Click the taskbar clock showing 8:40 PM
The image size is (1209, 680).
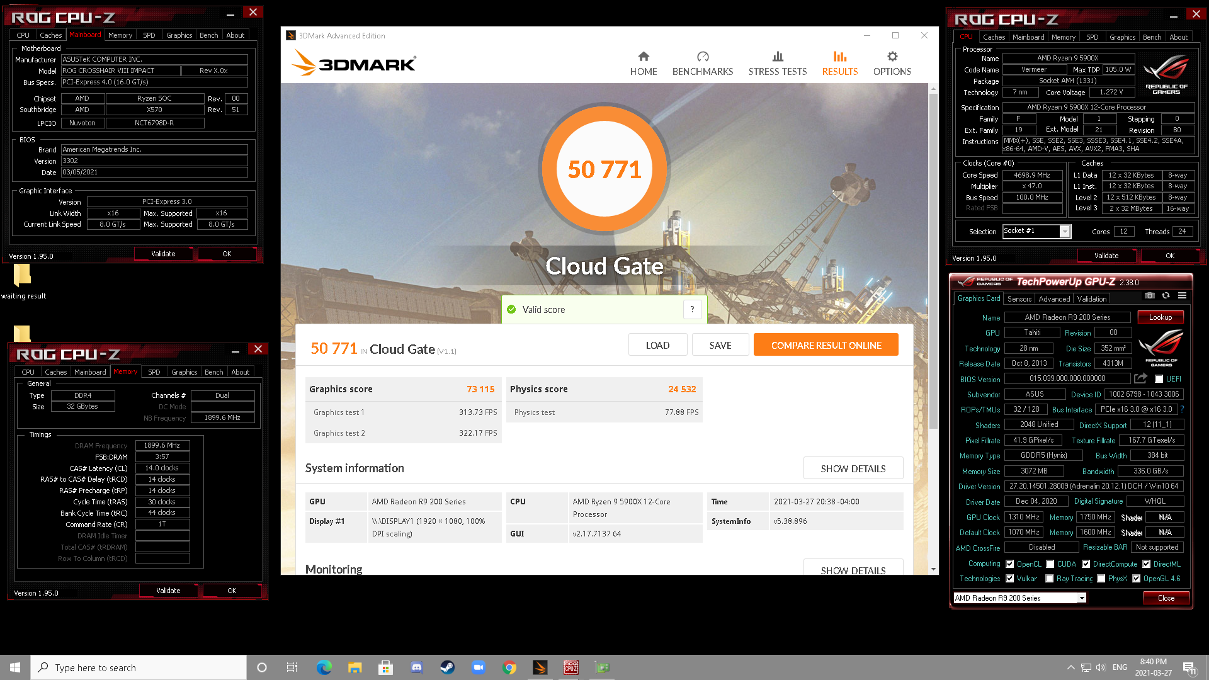[x=1153, y=667]
